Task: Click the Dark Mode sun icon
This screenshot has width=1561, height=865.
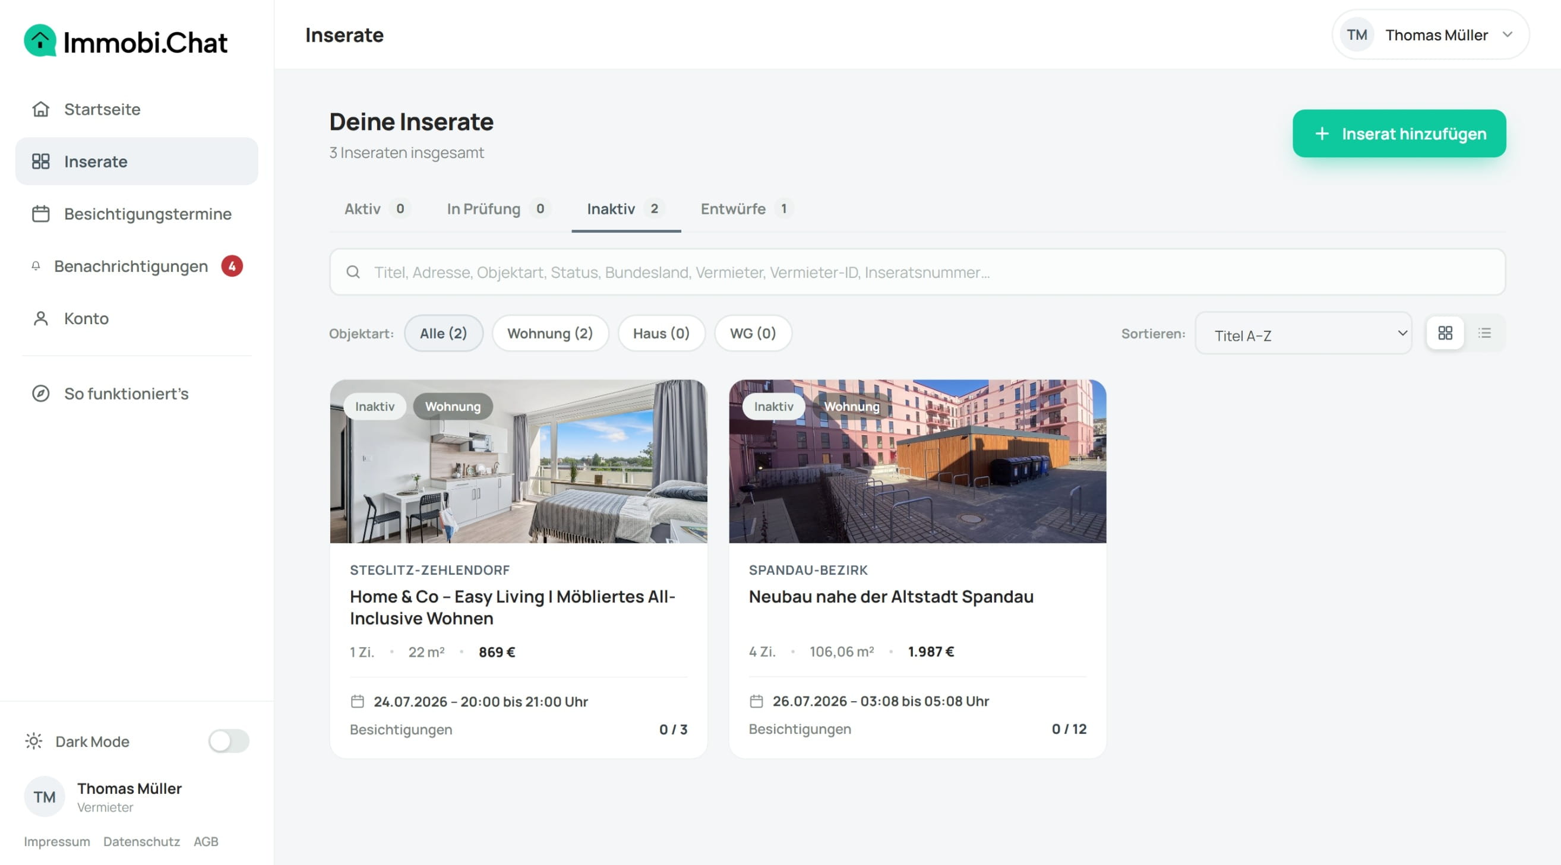Action: pos(34,741)
